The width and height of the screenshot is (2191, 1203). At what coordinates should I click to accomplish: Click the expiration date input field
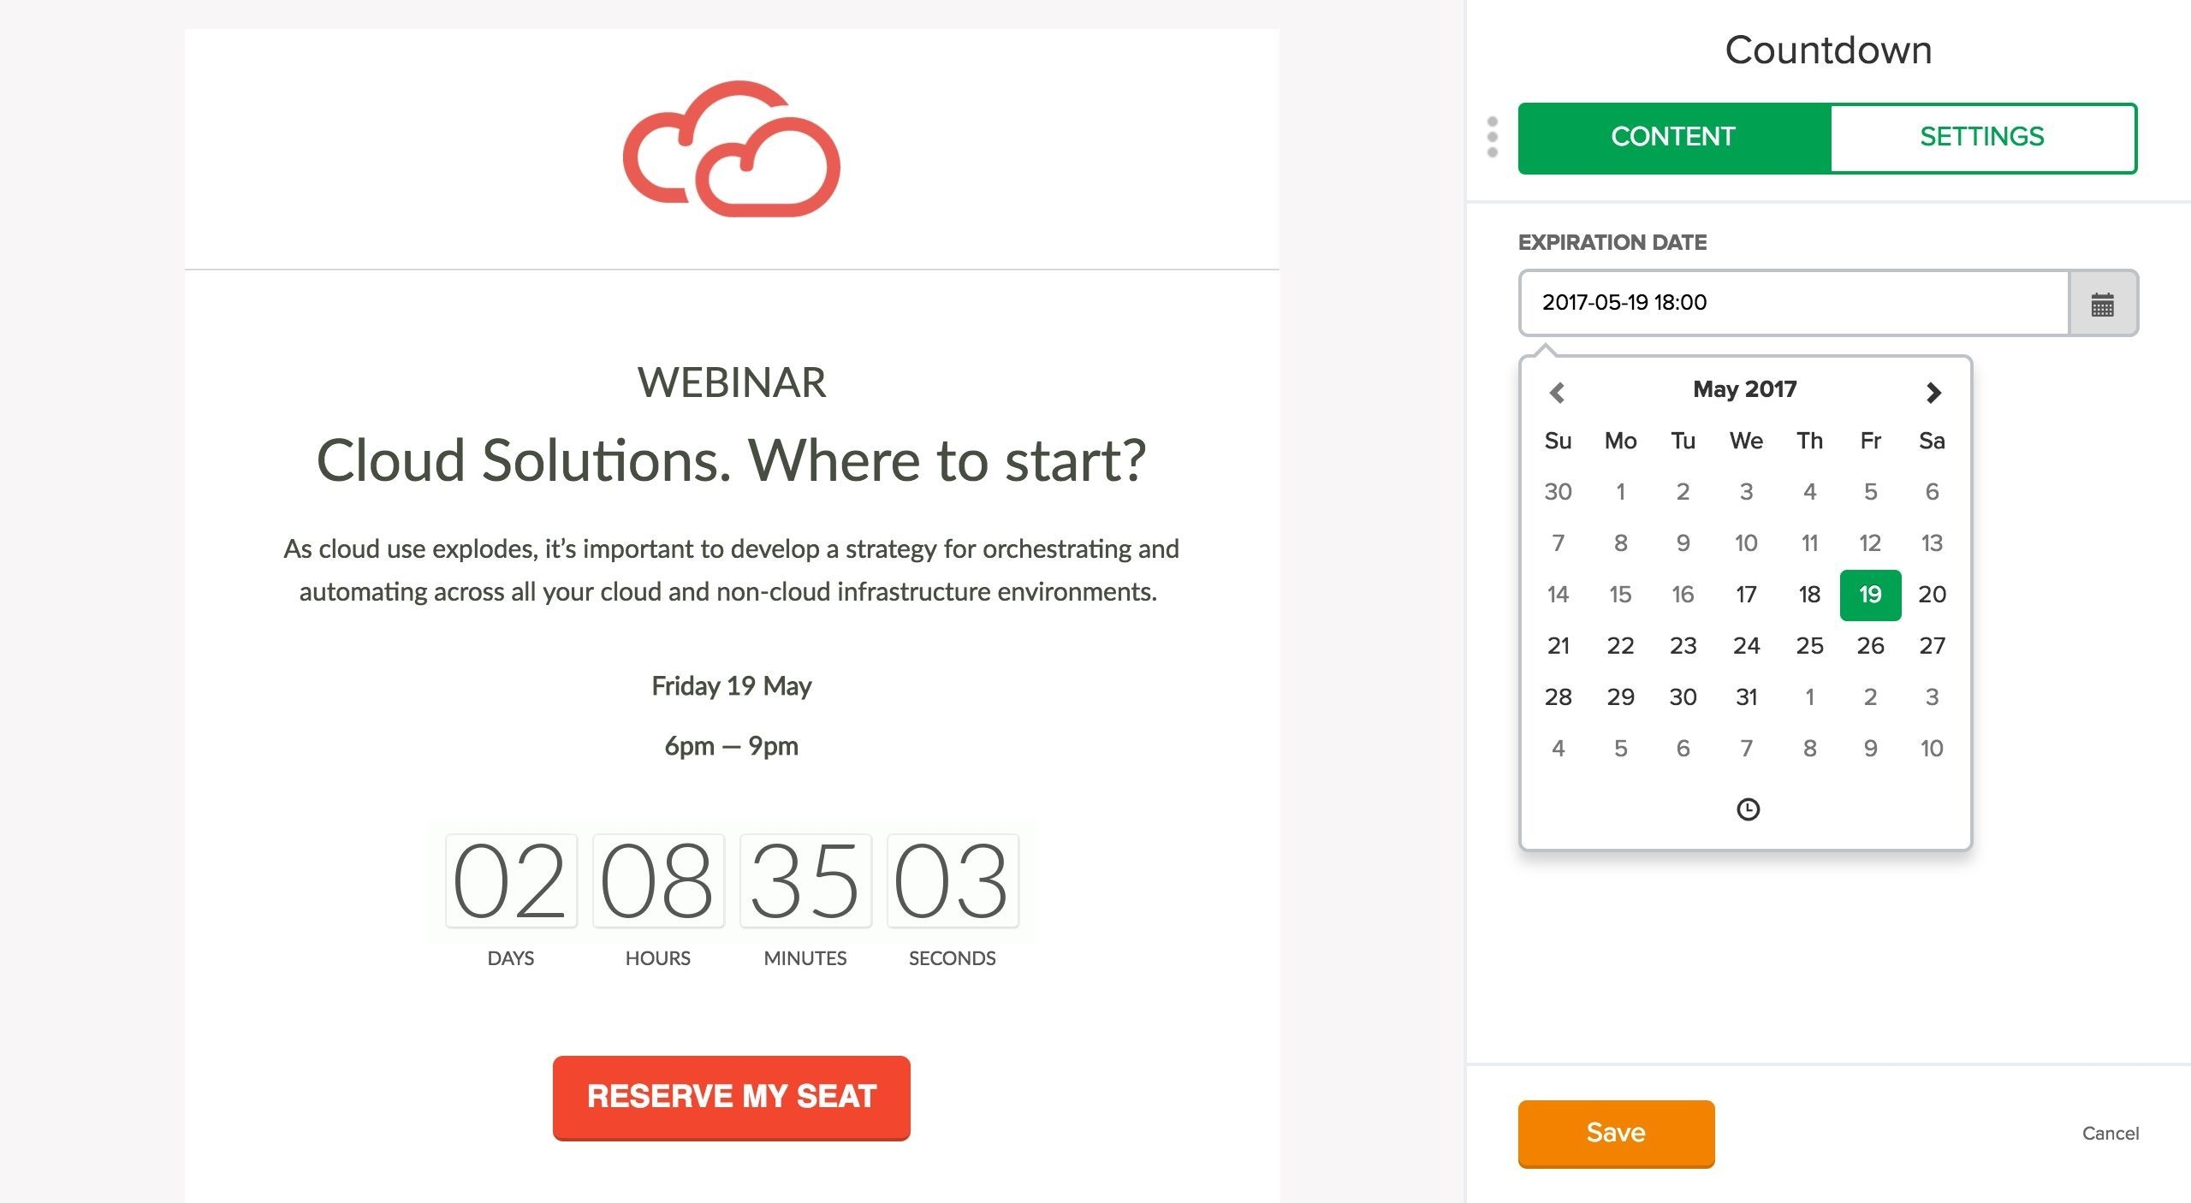[1792, 302]
